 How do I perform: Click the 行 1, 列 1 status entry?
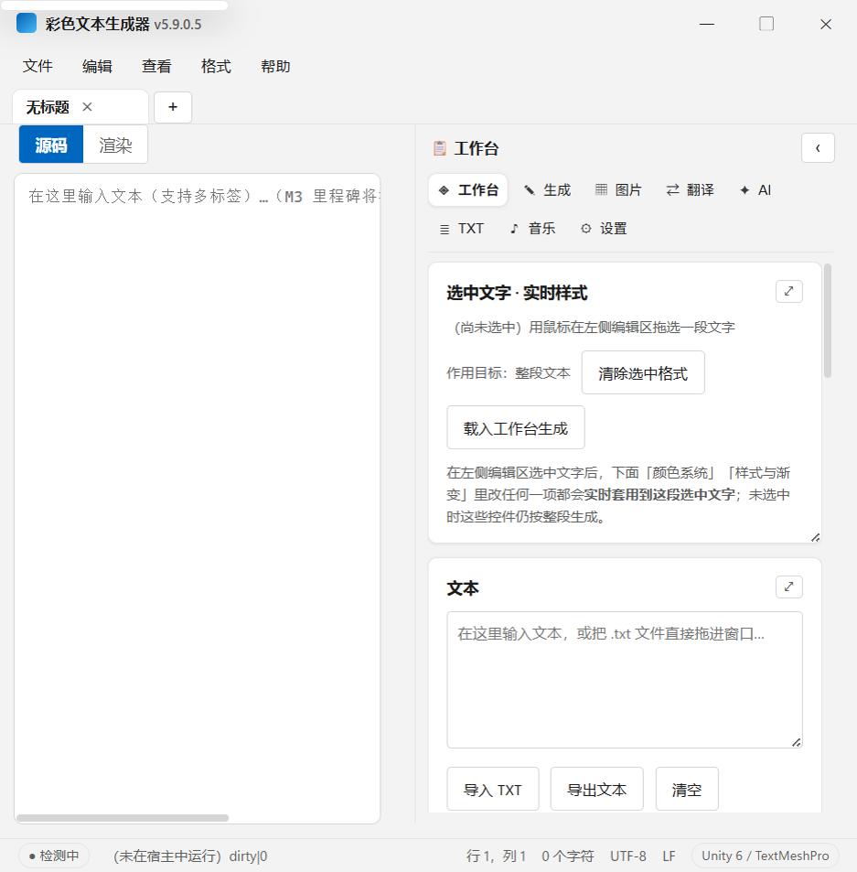point(497,856)
